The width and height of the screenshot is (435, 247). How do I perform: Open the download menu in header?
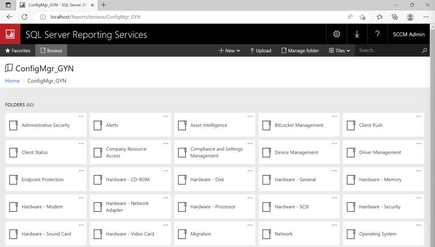[357, 34]
